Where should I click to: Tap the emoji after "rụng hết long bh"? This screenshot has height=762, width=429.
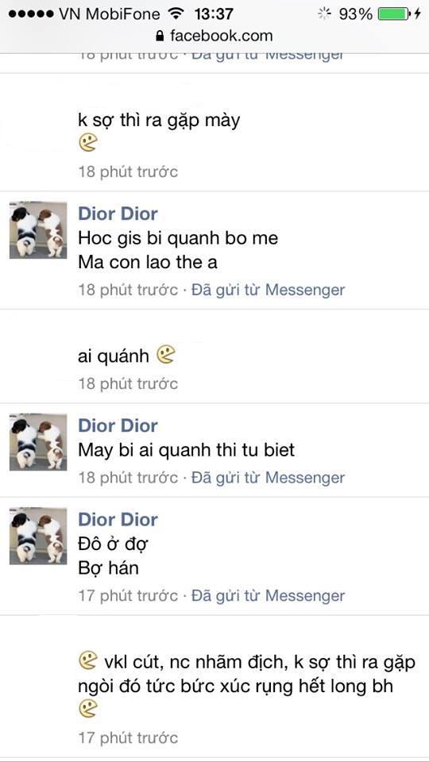click(88, 709)
